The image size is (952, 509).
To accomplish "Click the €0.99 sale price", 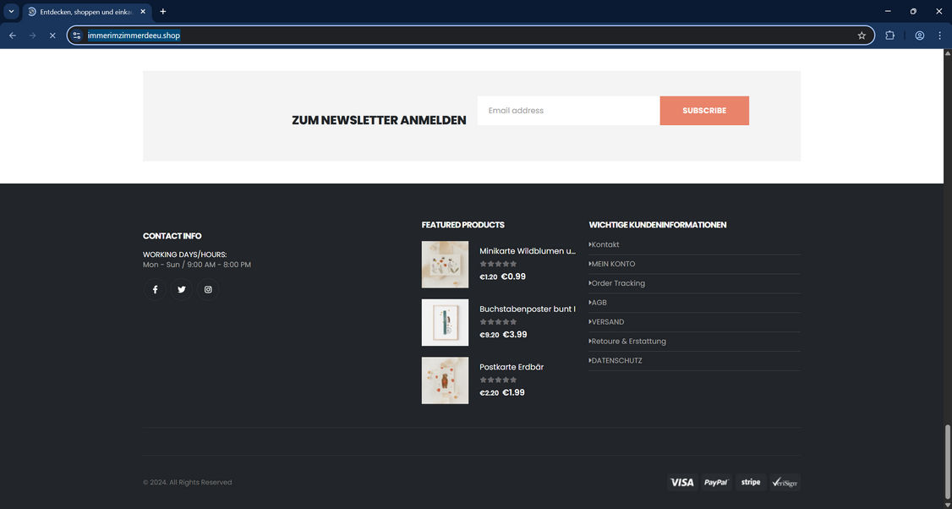I will [x=514, y=276].
